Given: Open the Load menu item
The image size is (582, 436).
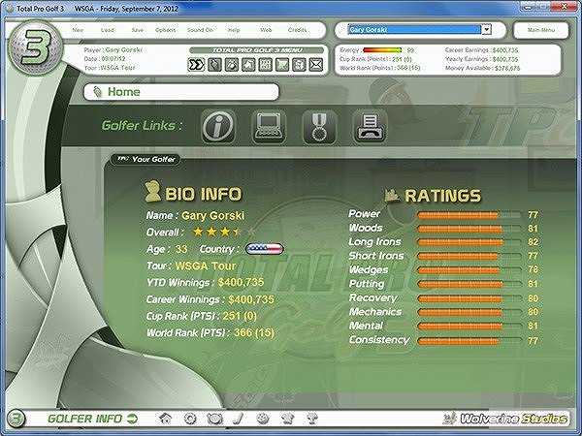Looking at the screenshot, I should coord(108,30).
